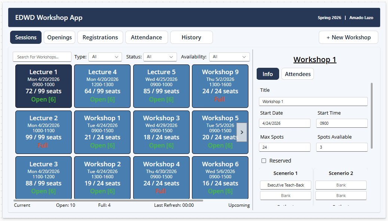Create a session with + New Workshop
The image size is (388, 221).
[x=348, y=37]
